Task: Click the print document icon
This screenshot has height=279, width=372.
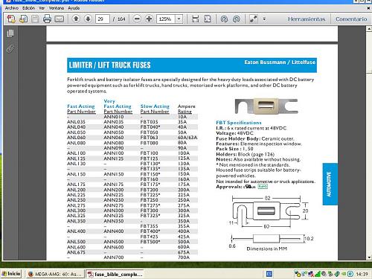Action: tap(47, 19)
